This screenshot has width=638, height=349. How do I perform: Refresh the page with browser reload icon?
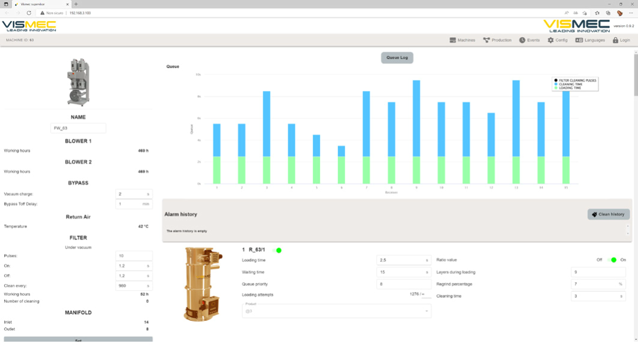tap(29, 13)
